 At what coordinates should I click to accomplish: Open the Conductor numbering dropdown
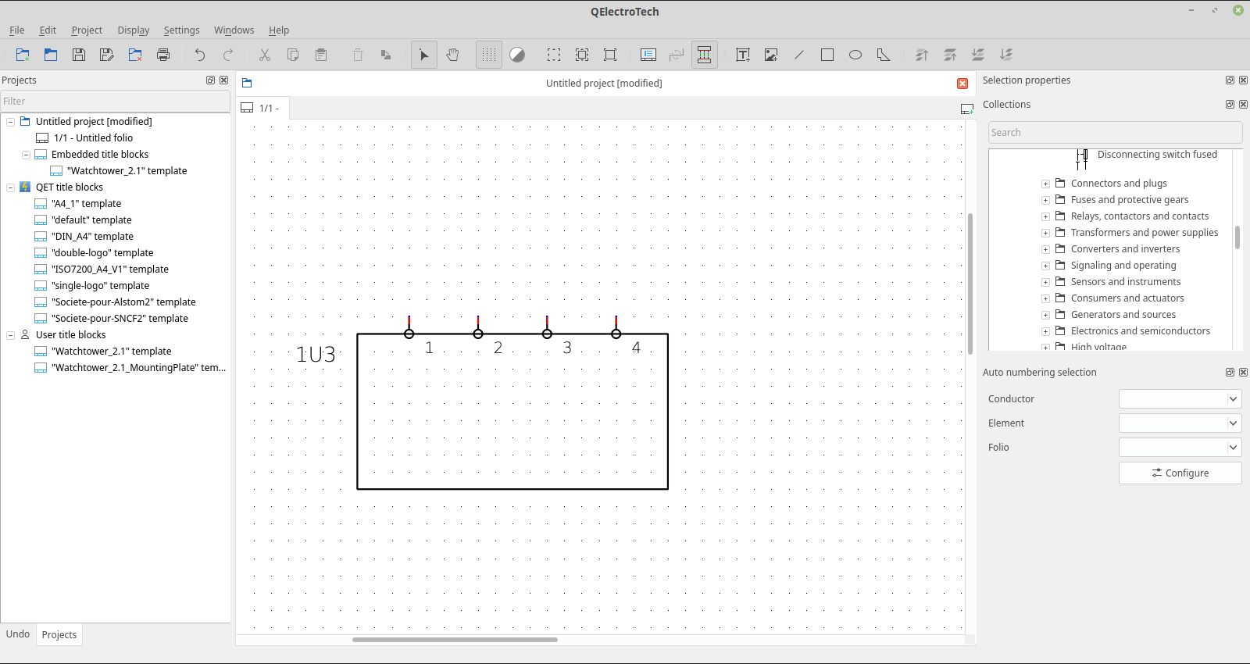(1180, 399)
